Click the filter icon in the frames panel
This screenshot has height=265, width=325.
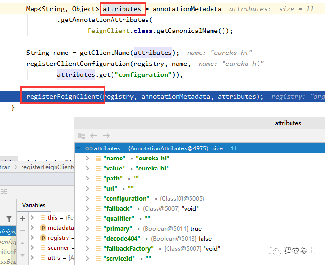(9, 218)
